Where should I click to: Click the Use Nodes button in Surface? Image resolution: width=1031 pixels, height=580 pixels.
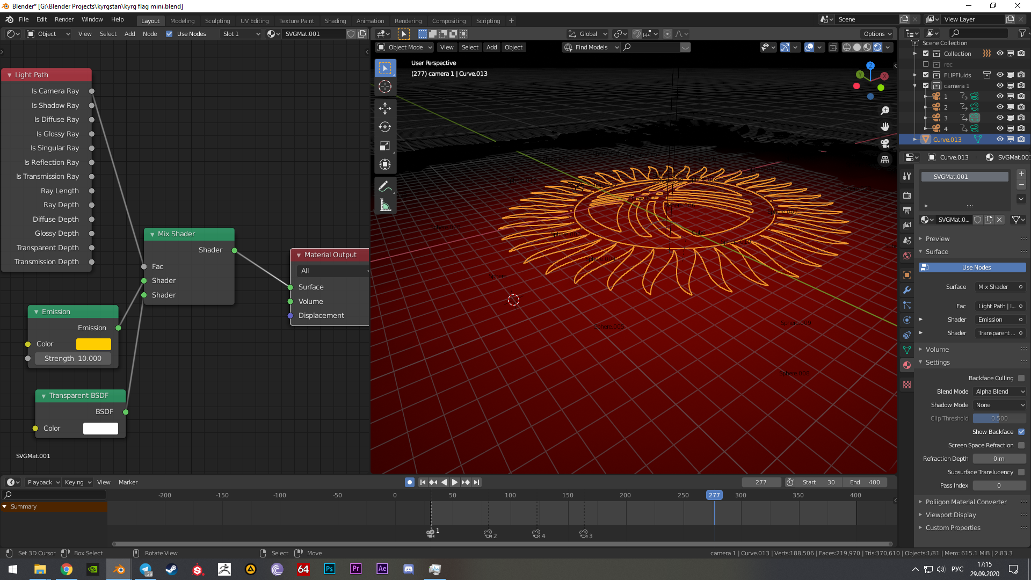pos(972,267)
